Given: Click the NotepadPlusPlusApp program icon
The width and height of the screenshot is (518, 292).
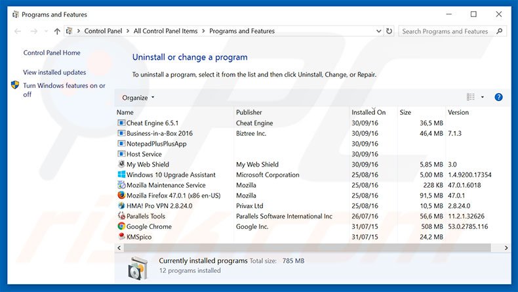Looking at the screenshot, I should click(121, 144).
